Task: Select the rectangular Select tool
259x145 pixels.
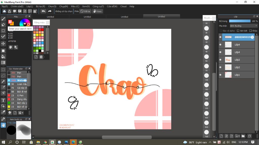Action: (x=3, y=70)
